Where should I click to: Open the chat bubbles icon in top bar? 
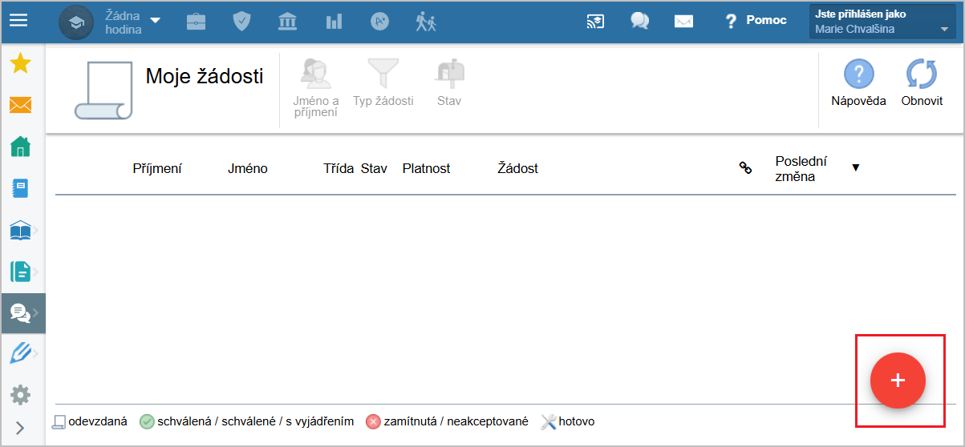pyautogui.click(x=639, y=22)
